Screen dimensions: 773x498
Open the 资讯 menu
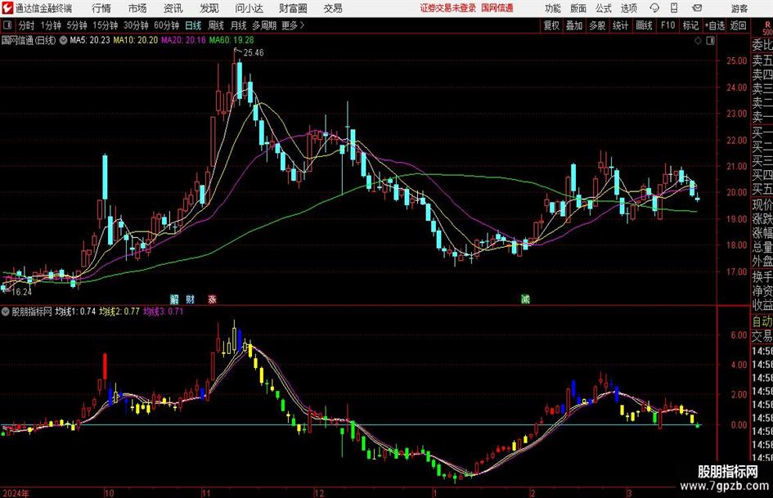click(x=173, y=8)
